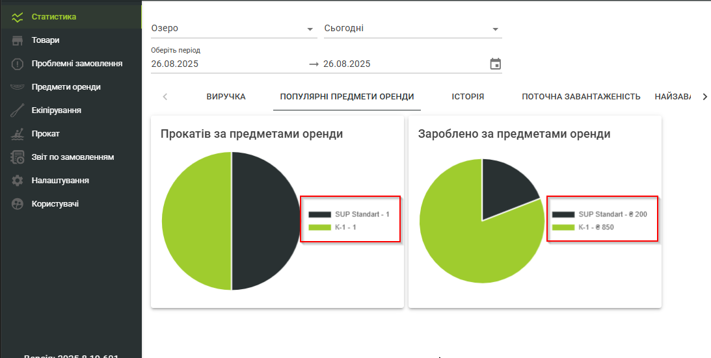Open Поточна завантаженість tab
The image size is (711, 358).
coord(581,97)
